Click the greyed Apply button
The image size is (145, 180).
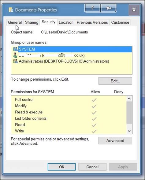click(123, 167)
